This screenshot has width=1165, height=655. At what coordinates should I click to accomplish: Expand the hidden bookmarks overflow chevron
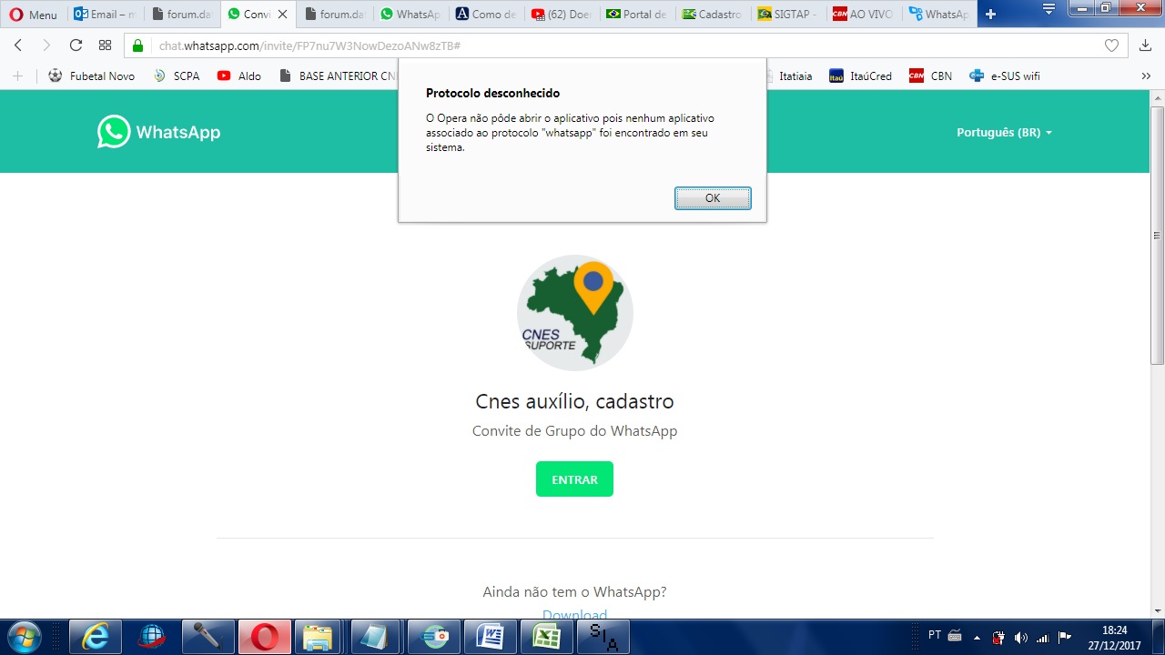point(1146,76)
